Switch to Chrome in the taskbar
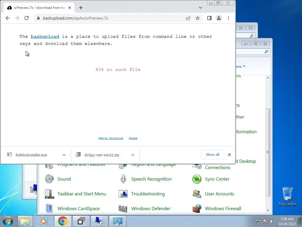Screen dimensions: 302x227 pyautogui.click(x=63, y=221)
